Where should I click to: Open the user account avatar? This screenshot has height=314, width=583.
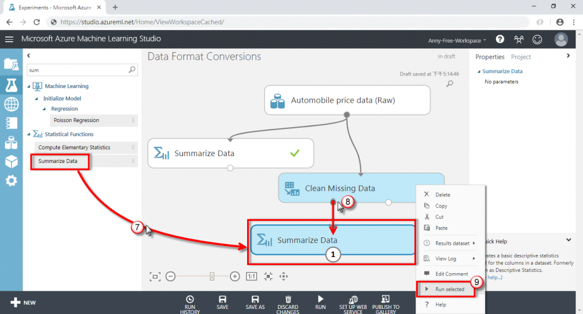coord(561,39)
